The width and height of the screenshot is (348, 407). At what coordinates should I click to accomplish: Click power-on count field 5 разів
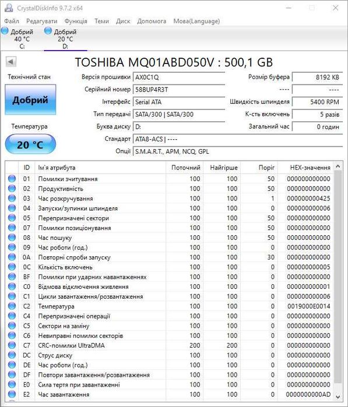pos(317,114)
